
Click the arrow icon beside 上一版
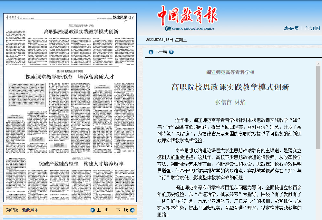coord(93,210)
